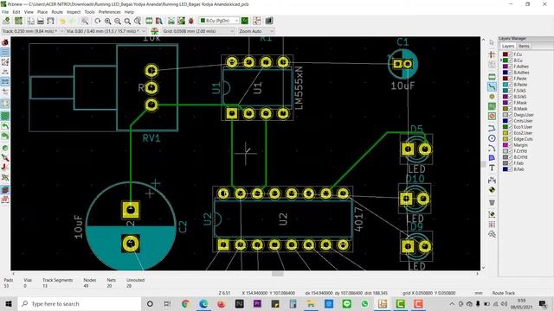554x311 pixels.
Task: Click the vertical scrollbar down arrow
Action: click(x=483, y=268)
